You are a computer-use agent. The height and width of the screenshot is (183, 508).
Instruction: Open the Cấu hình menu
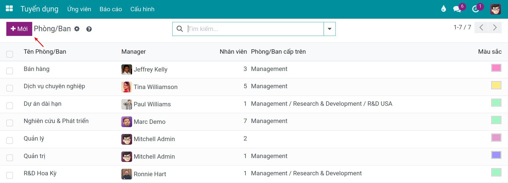point(142,9)
